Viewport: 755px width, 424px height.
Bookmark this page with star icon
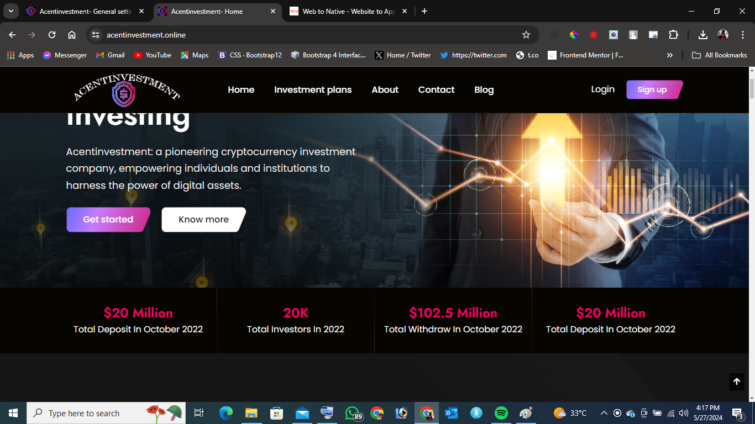526,35
